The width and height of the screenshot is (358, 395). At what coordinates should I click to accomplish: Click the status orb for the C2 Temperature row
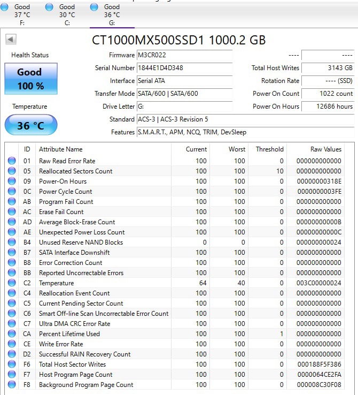coord(12,283)
